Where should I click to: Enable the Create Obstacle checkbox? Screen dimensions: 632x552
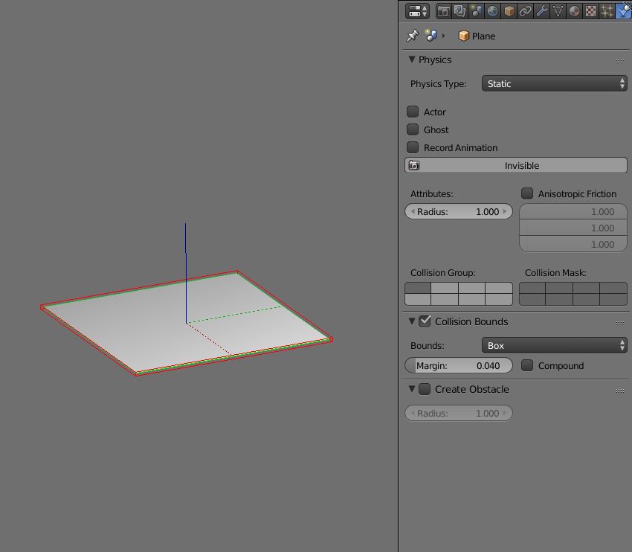click(x=425, y=389)
